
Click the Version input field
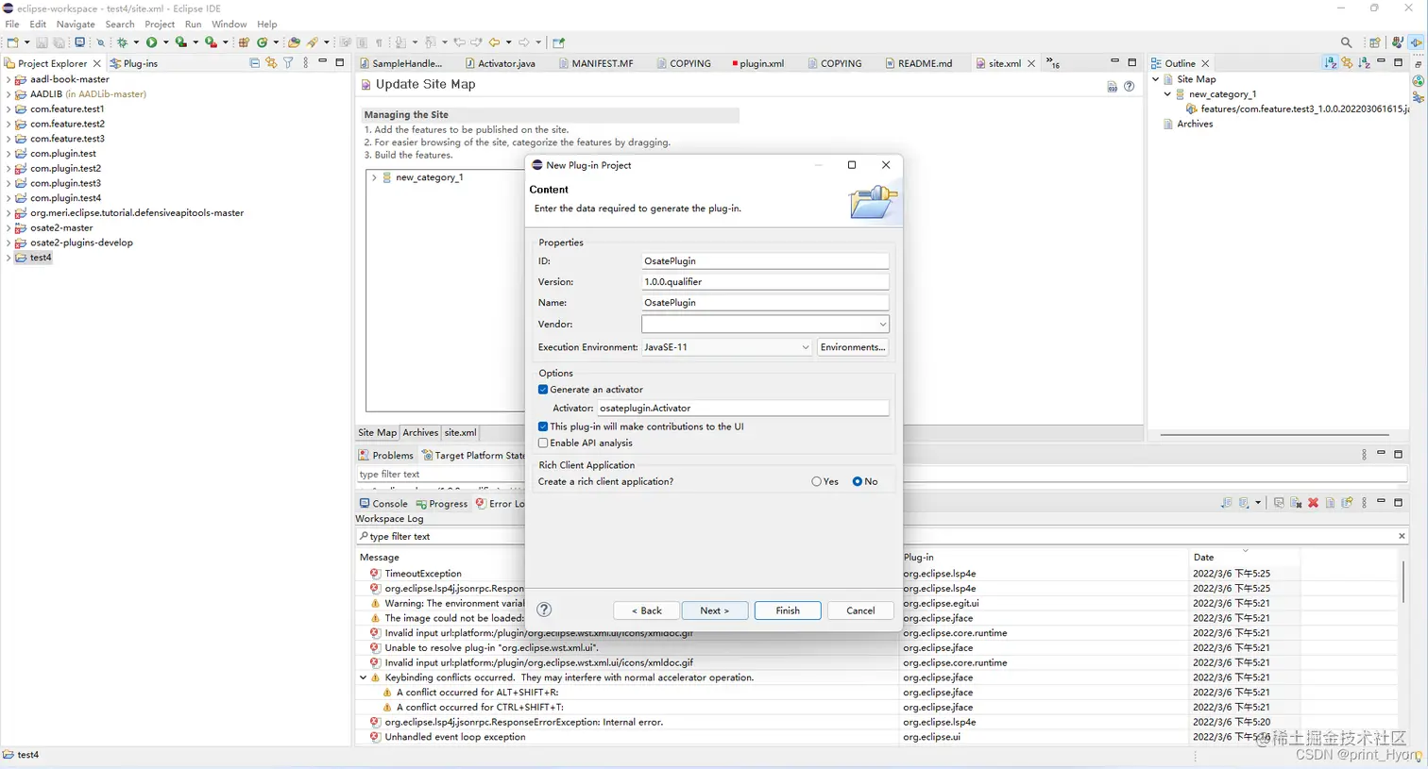(x=765, y=282)
